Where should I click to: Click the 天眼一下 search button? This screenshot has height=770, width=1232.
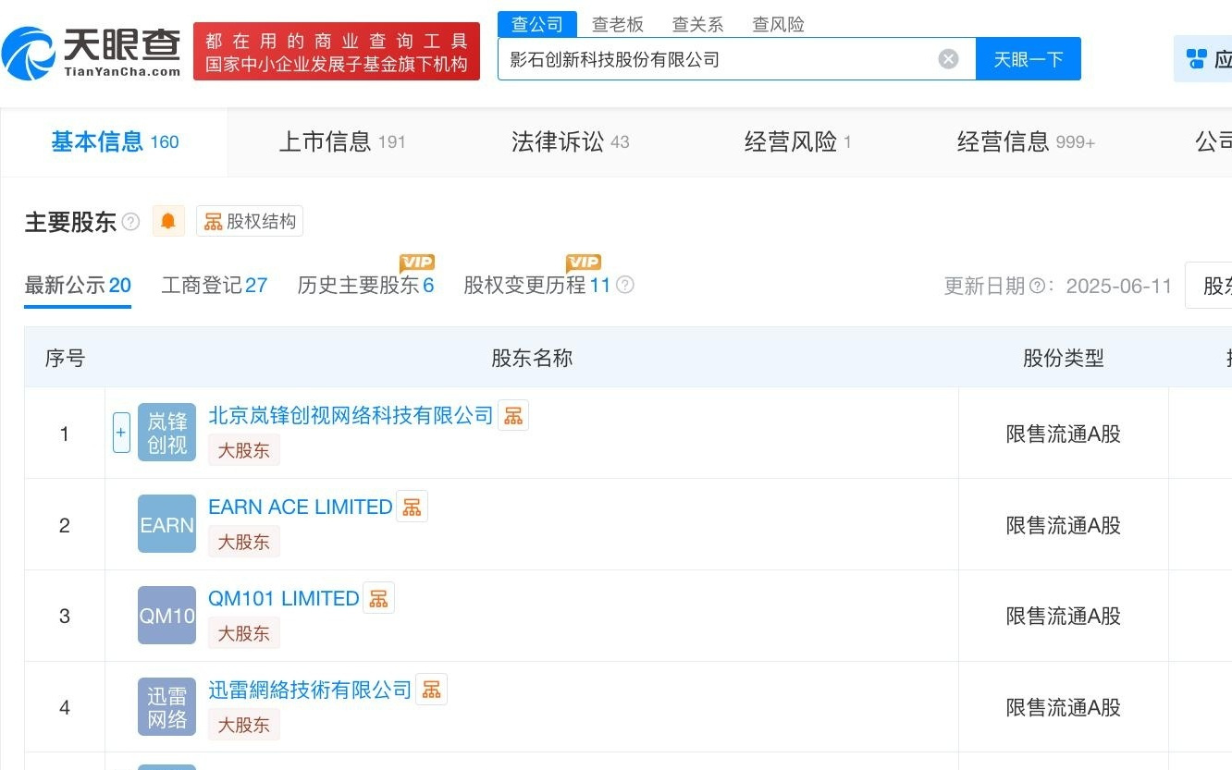pyautogui.click(x=1029, y=57)
